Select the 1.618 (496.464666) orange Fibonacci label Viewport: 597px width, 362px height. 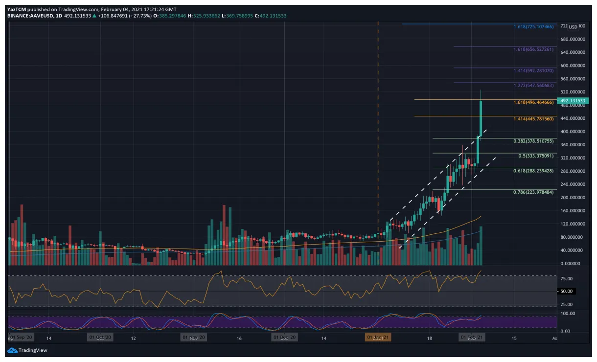(534, 103)
